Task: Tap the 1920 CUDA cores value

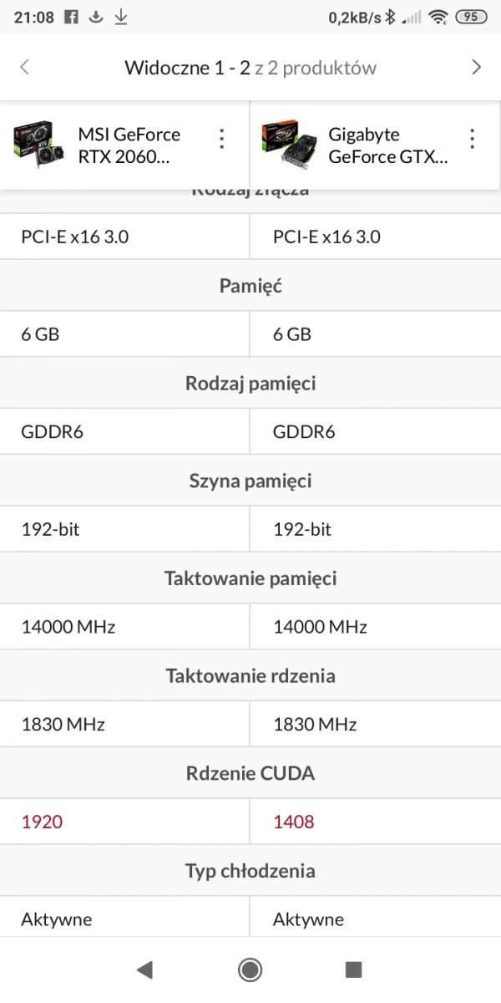Action: click(42, 822)
